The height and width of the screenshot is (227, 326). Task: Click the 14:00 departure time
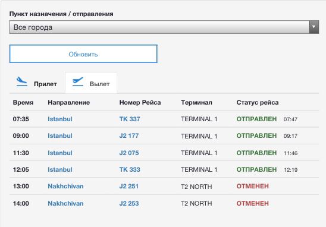click(21, 203)
